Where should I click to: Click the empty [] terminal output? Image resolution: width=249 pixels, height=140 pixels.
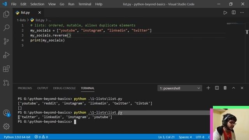(x=20, y=108)
